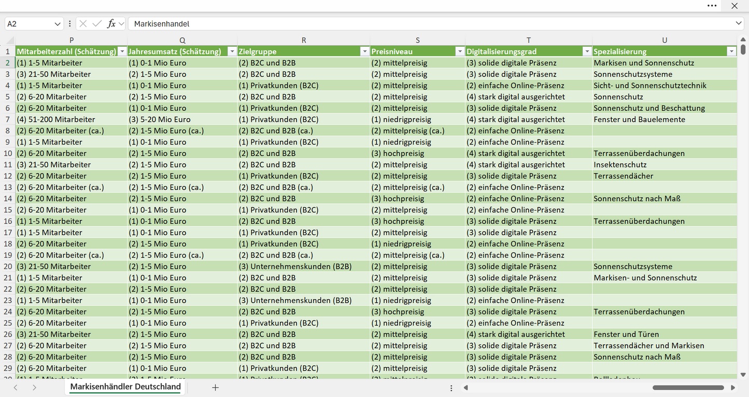Click the sheet tab bar options dots
This screenshot has width=749, height=397.
[x=451, y=388]
